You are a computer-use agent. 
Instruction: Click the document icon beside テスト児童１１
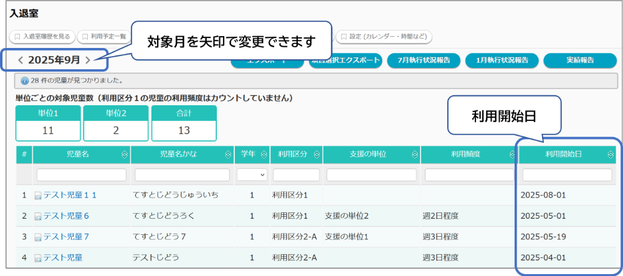coord(38,196)
